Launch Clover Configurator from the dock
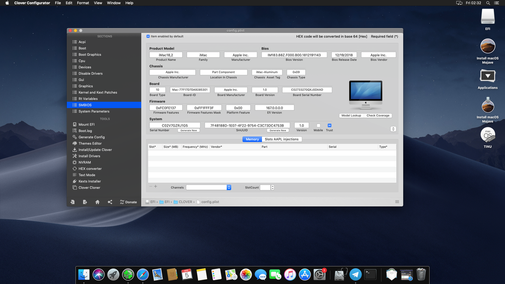This screenshot has width=505, height=284. point(128,275)
